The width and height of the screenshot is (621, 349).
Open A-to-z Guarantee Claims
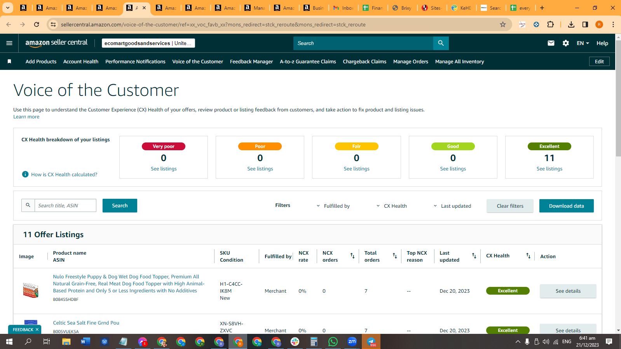click(x=308, y=61)
